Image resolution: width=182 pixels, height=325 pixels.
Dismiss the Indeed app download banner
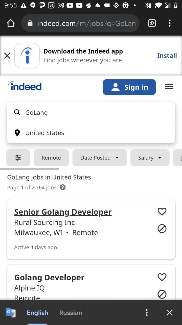(x=7, y=56)
